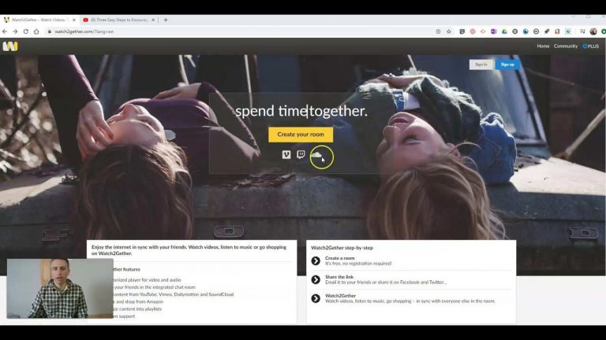Viewport: 606px width, 340px height.
Task: Click 'Share the link' step text
Action: click(339, 277)
